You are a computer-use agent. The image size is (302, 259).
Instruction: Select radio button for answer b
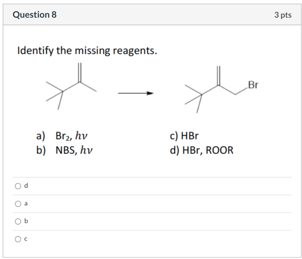point(18,221)
